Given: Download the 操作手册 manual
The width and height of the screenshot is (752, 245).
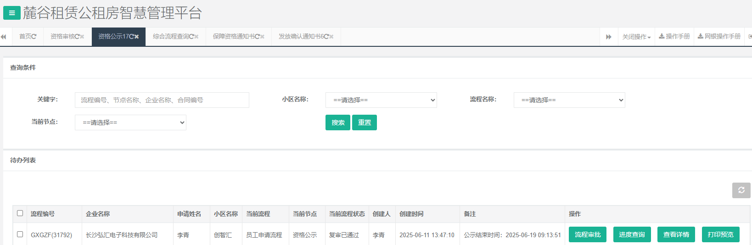Looking at the screenshot, I should [x=674, y=37].
